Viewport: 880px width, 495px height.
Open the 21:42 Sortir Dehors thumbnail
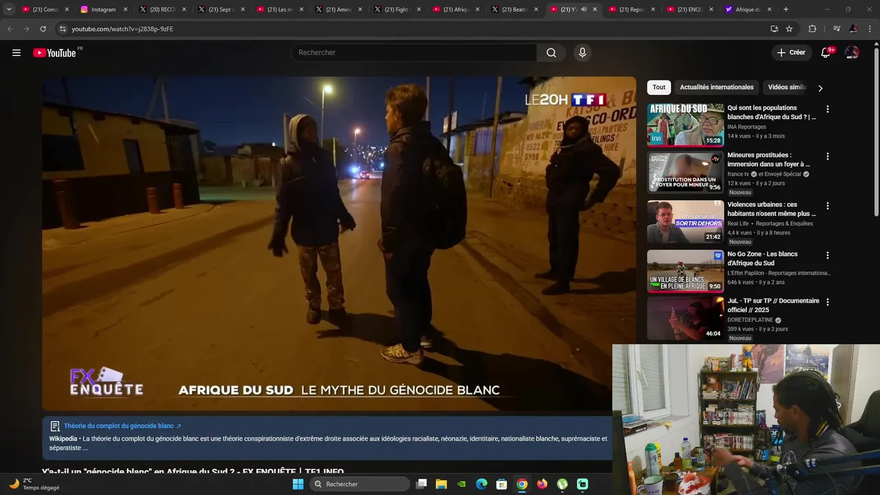tap(685, 221)
